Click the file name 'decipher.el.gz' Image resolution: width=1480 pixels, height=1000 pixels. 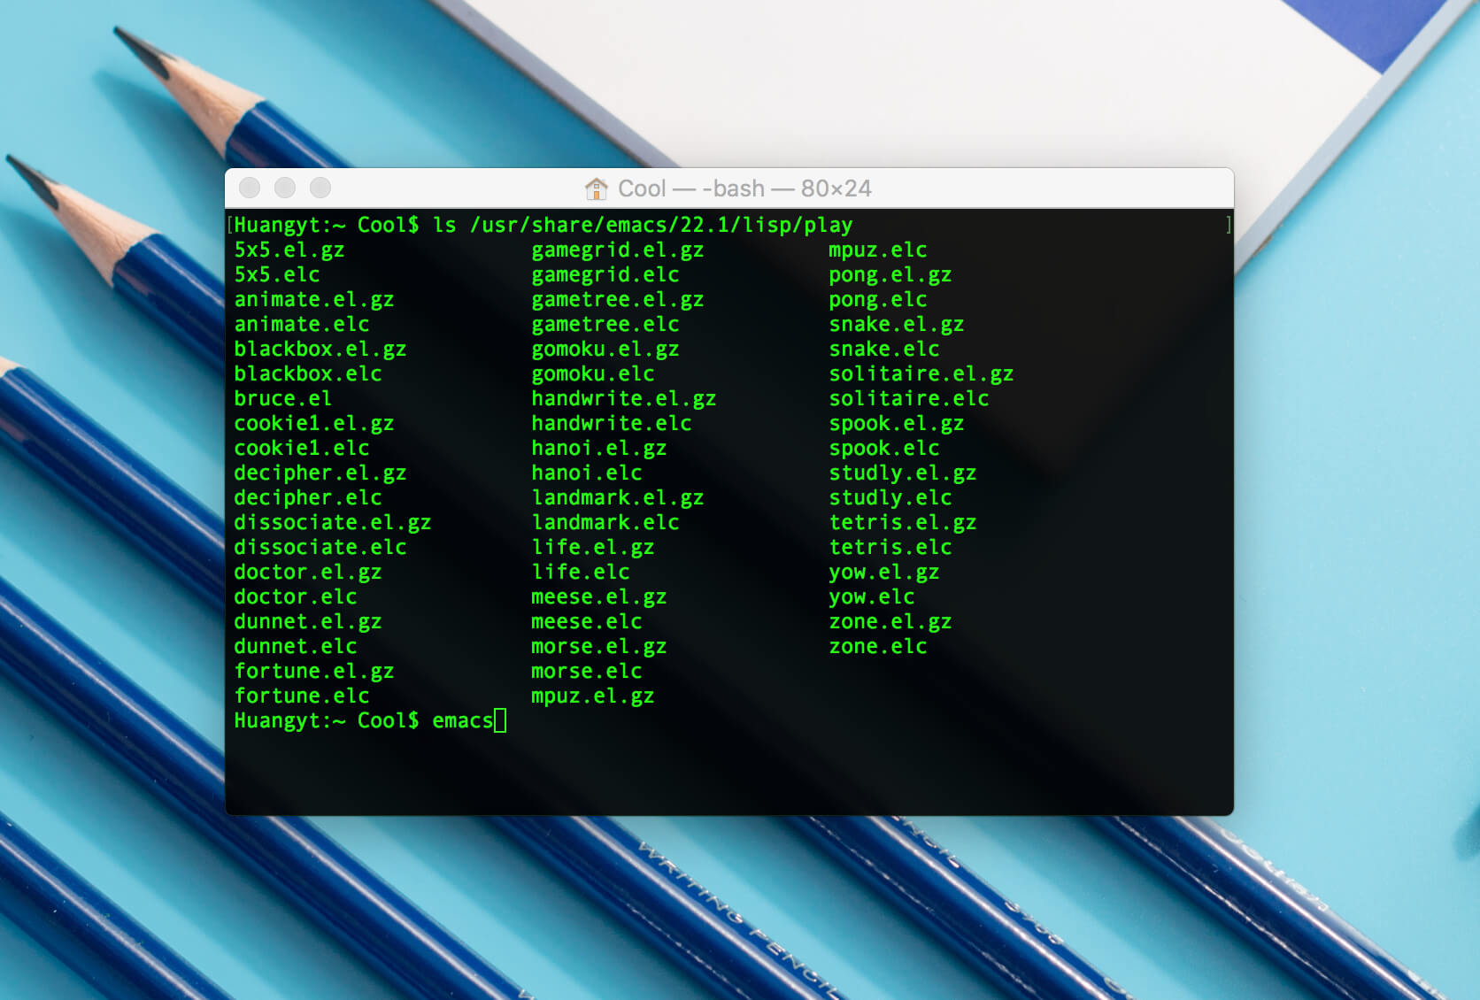(x=320, y=473)
